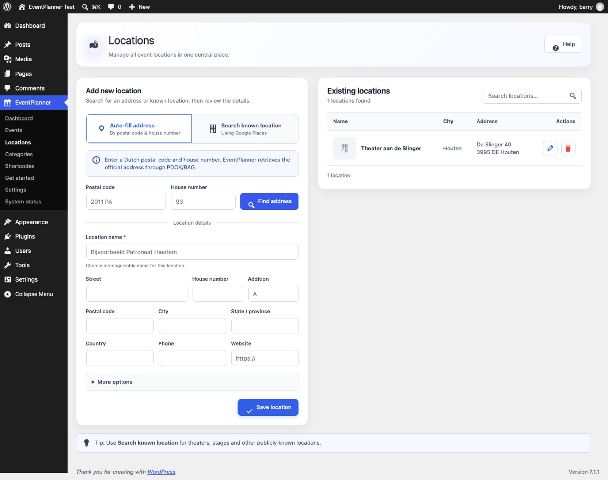This screenshot has width=608, height=480.
Task: Open the WordPress logo menu
Action: tap(7, 7)
